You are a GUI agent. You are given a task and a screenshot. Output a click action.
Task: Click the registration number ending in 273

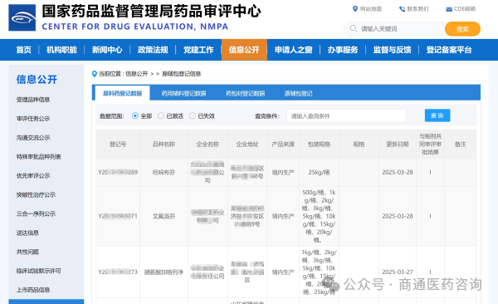click(x=118, y=272)
